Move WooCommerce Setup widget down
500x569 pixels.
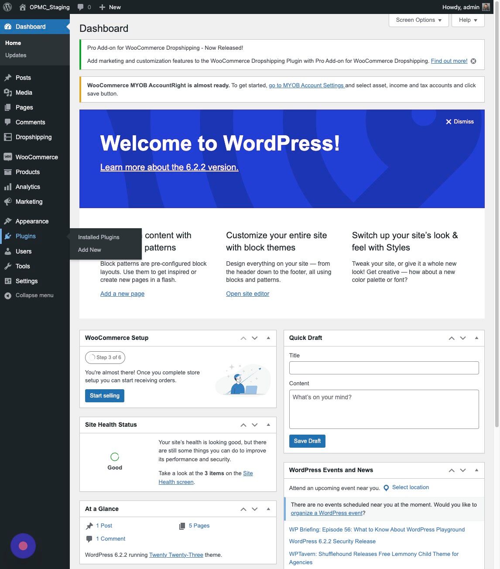pyautogui.click(x=255, y=338)
